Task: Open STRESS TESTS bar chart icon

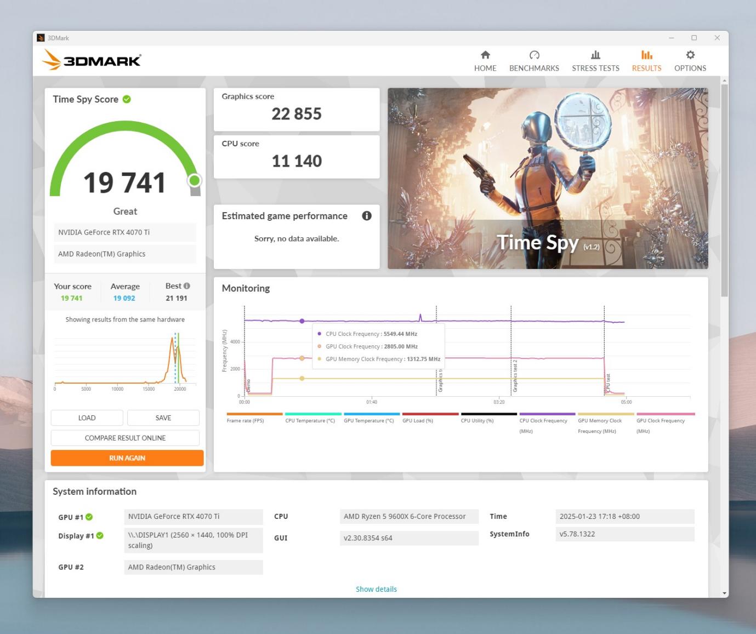Action: click(x=595, y=55)
